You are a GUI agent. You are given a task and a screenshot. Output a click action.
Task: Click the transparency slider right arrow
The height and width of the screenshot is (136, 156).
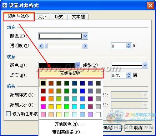click(x=85, y=46)
